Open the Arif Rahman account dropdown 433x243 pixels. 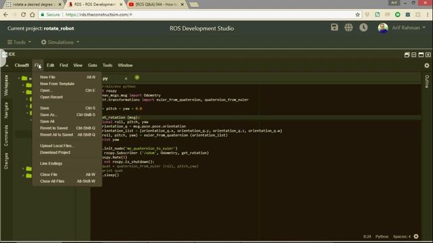[409, 28]
